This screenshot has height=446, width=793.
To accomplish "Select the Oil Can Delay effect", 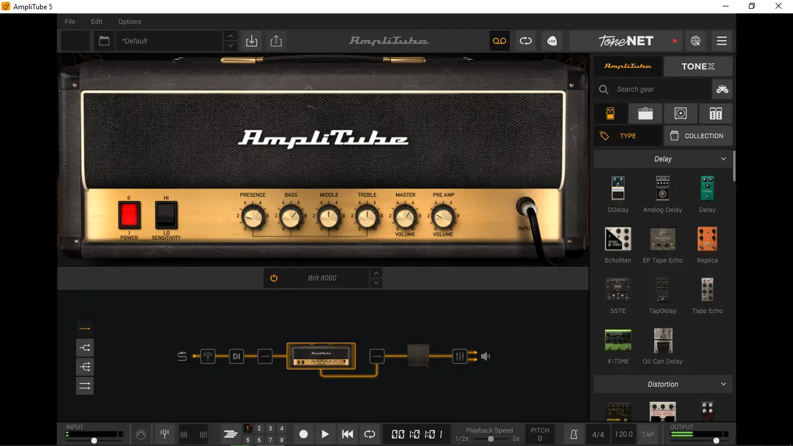I will point(662,340).
